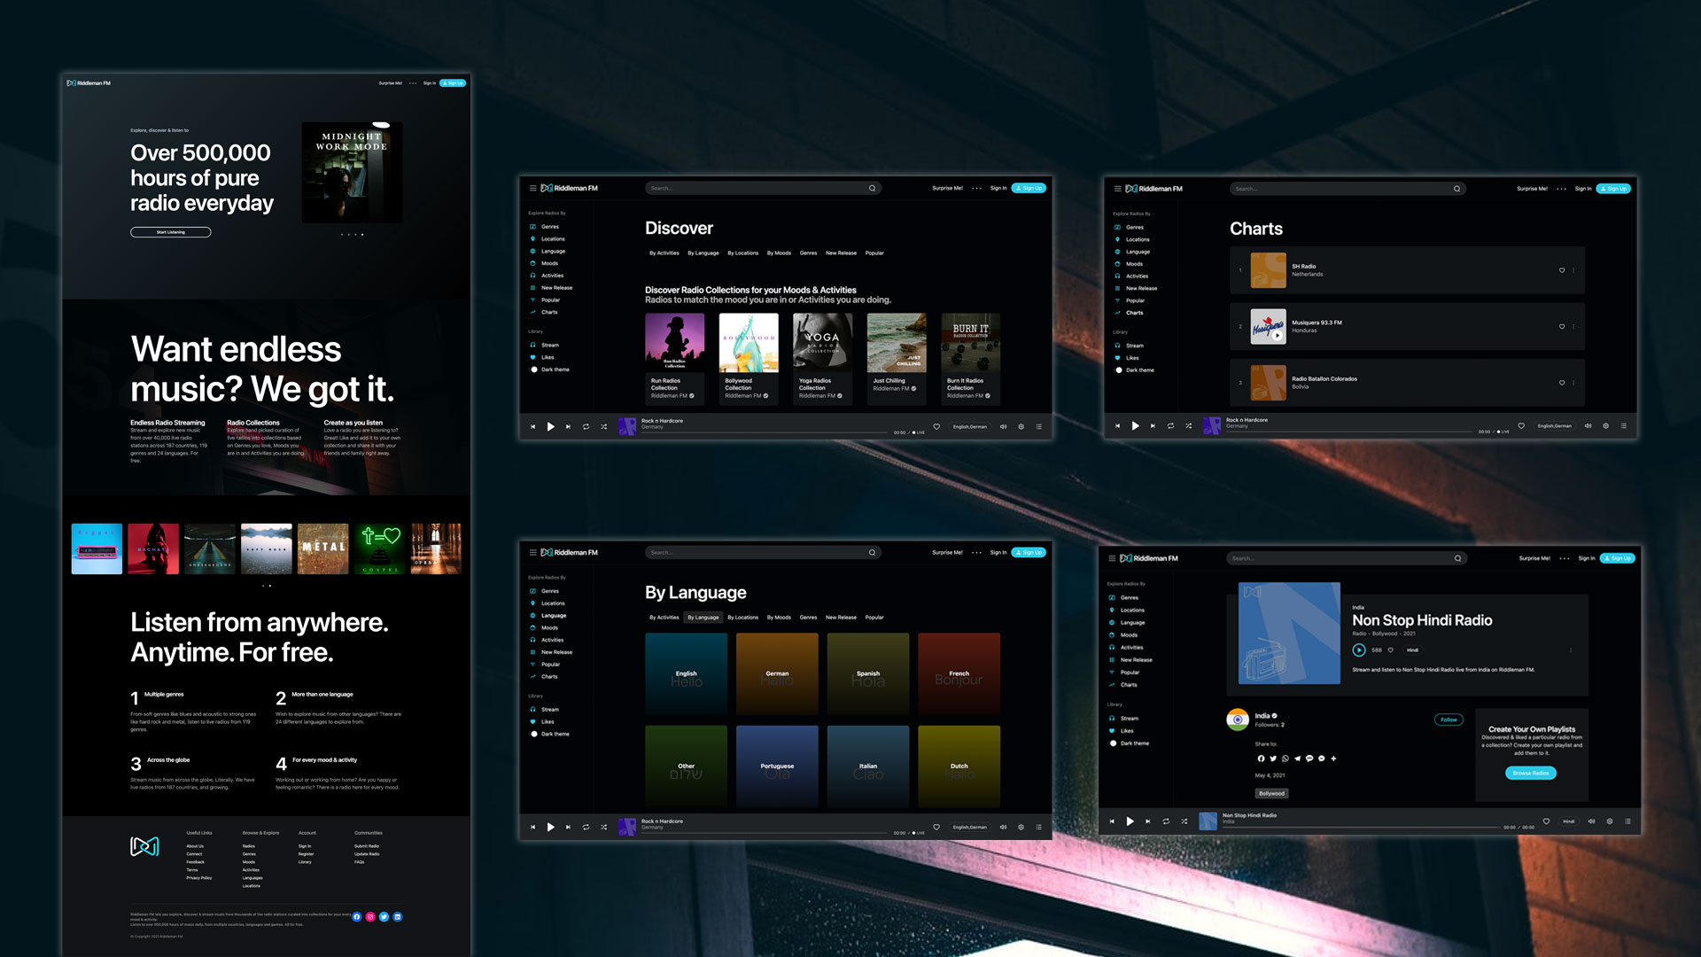This screenshot has width=1701, height=957.
Task: Open Facebook icon in landing page footer
Action: 356,917
